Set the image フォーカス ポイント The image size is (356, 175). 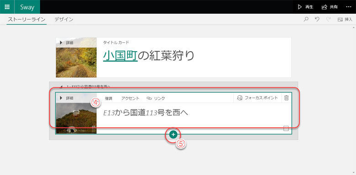pyautogui.click(x=257, y=98)
